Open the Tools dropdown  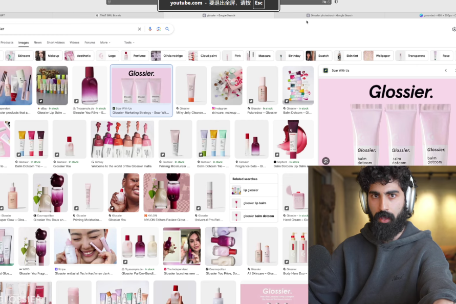[x=129, y=42]
